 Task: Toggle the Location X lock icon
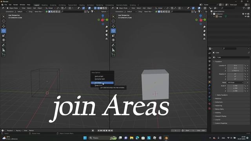click(245, 65)
